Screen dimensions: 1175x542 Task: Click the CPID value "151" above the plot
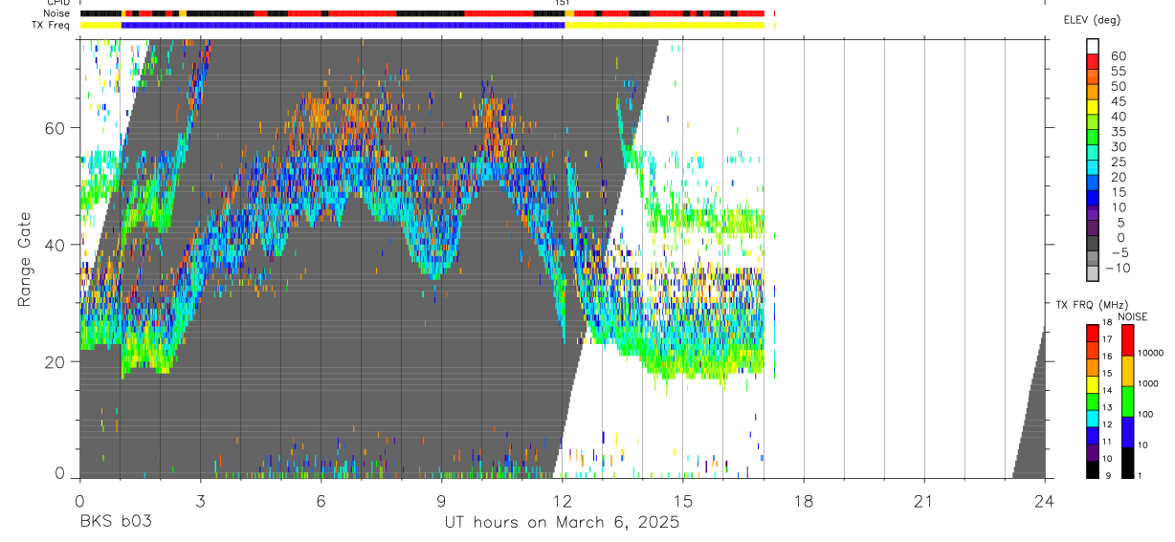tap(562, 3)
